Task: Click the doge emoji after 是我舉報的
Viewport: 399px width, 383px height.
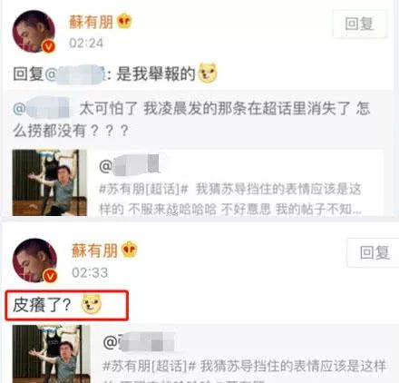Action: 208,73
